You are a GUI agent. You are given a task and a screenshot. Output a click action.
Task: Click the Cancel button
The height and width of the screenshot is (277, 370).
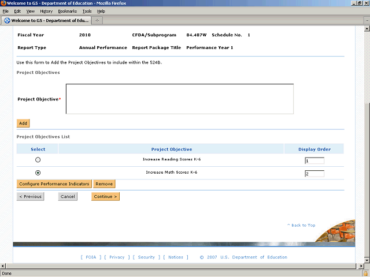[68, 196]
